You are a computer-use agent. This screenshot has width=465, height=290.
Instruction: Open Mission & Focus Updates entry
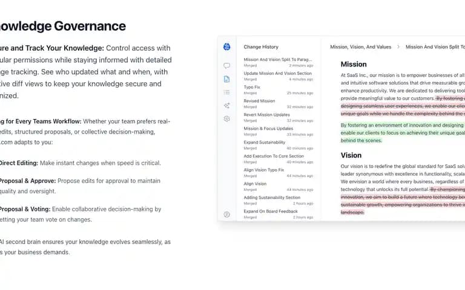pos(278,131)
